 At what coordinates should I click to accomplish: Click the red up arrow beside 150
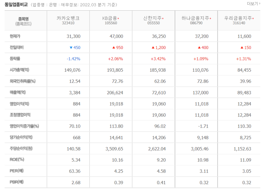242,48
